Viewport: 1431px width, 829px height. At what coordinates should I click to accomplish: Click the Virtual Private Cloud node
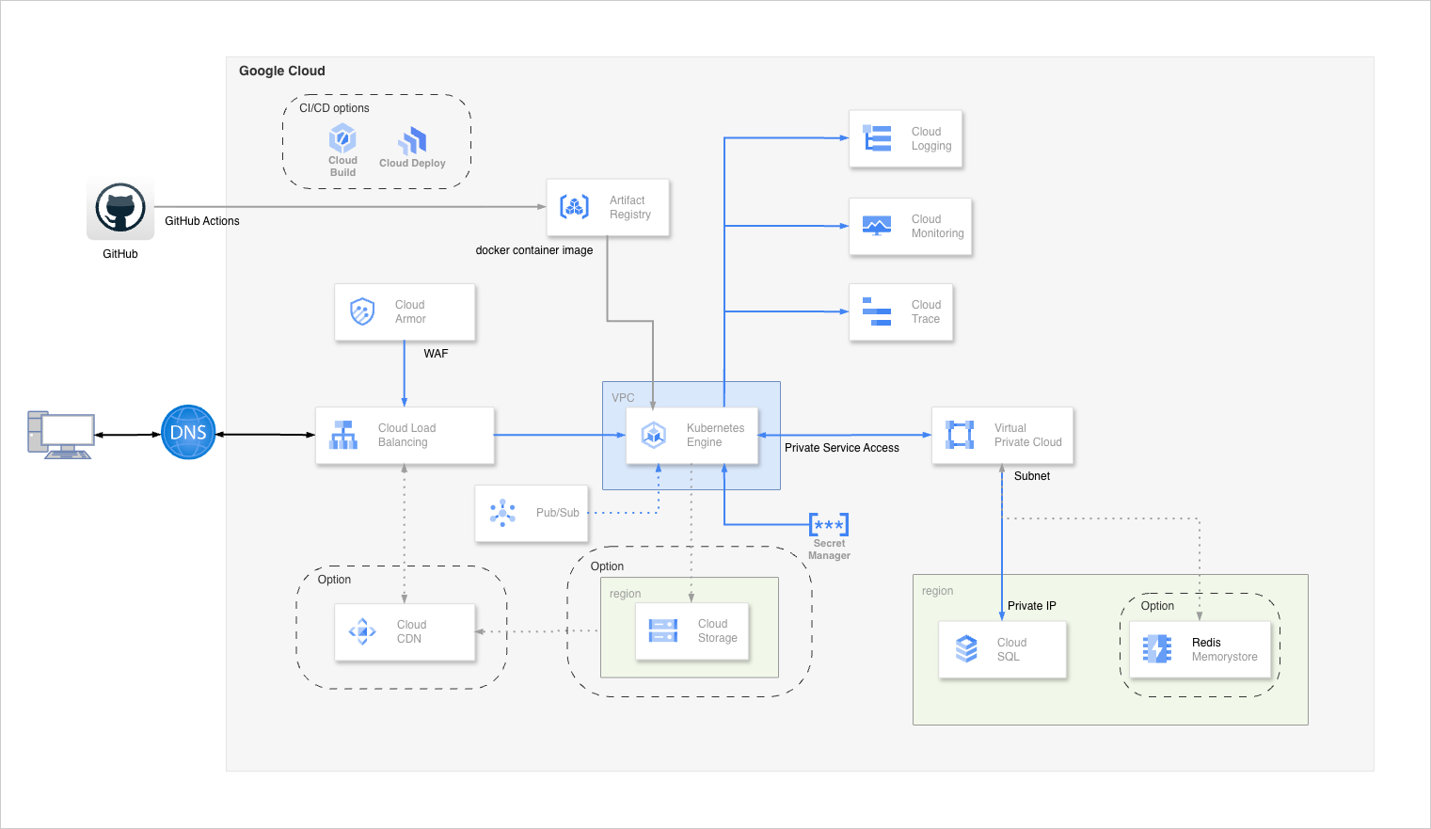pyautogui.click(x=1002, y=435)
